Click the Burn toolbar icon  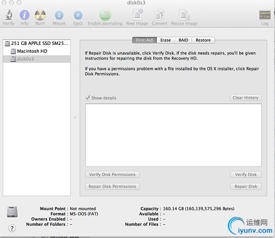click(40, 15)
